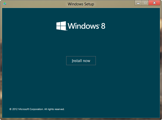162x120 pixels.
Task: Click the 'Windows Setup' title text
Action: (x=81, y=4)
